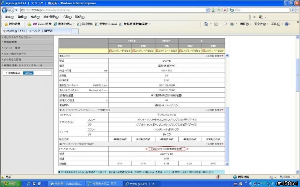300x187 pixels.
Task: Click the Add to Favorites Bar star icon
Action: point(29,24)
